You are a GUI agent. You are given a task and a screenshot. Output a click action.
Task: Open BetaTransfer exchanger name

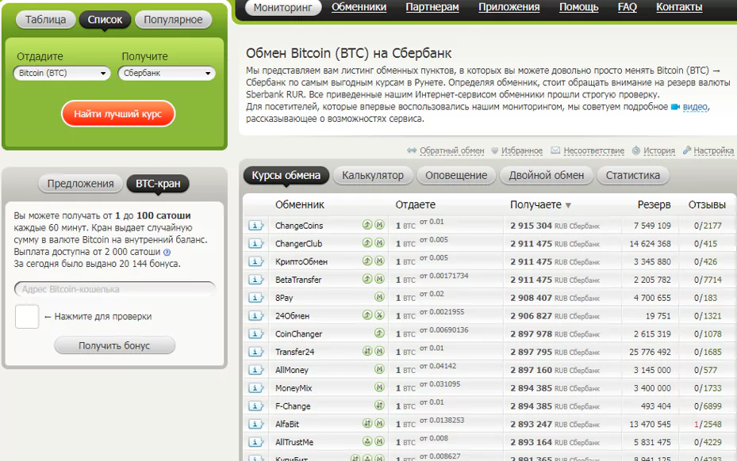click(298, 280)
